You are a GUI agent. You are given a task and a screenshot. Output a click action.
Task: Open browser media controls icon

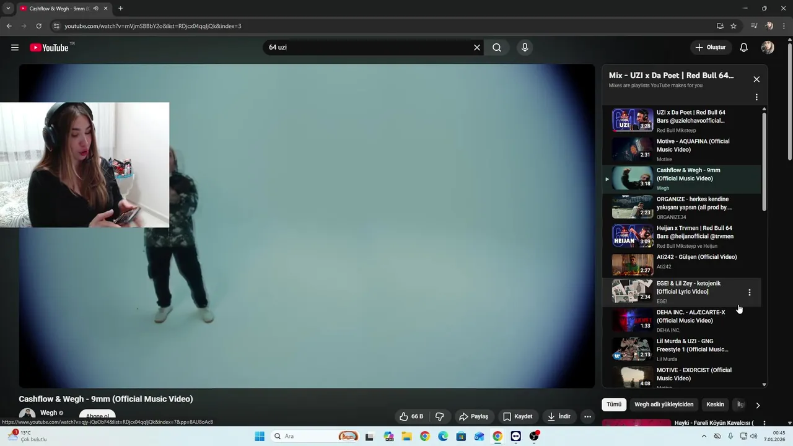[754, 26]
